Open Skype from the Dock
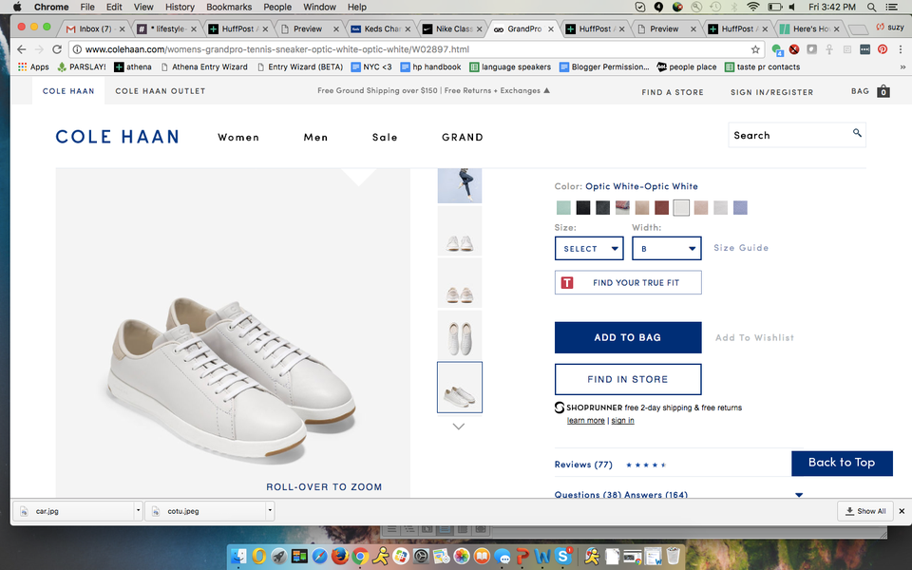Image resolution: width=912 pixels, height=570 pixels. pyautogui.click(x=563, y=557)
